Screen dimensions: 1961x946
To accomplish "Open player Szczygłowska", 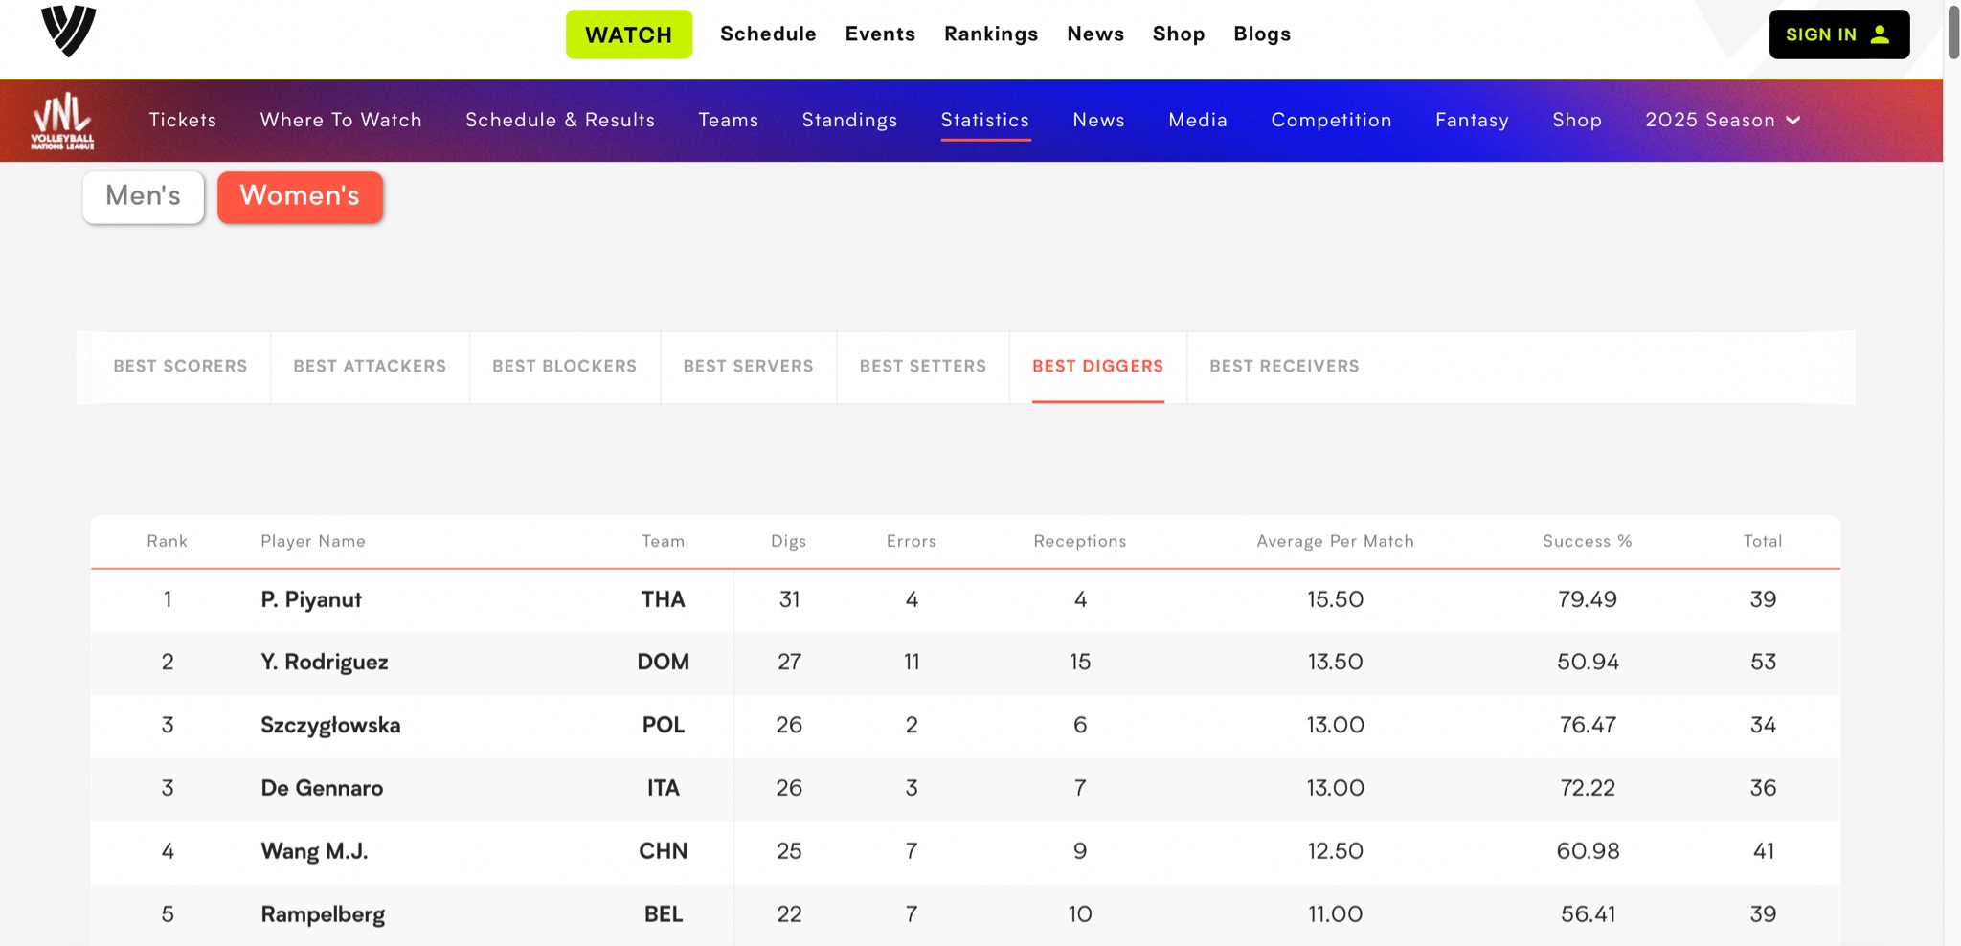I will pos(330,725).
